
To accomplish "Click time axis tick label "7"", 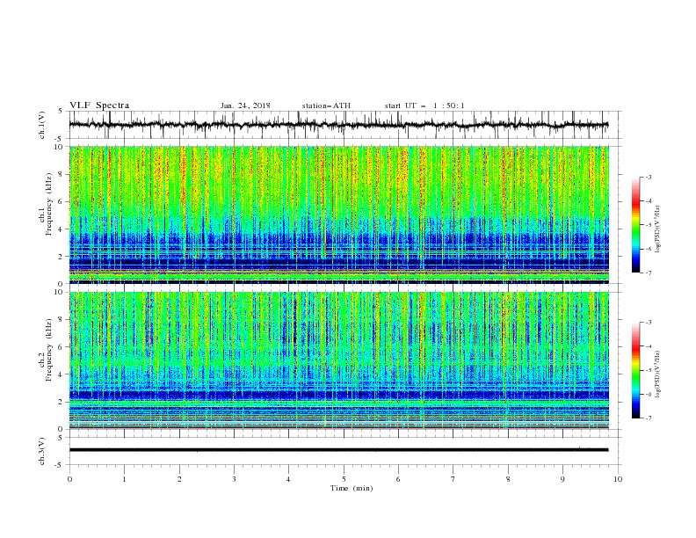I will 453,479.
